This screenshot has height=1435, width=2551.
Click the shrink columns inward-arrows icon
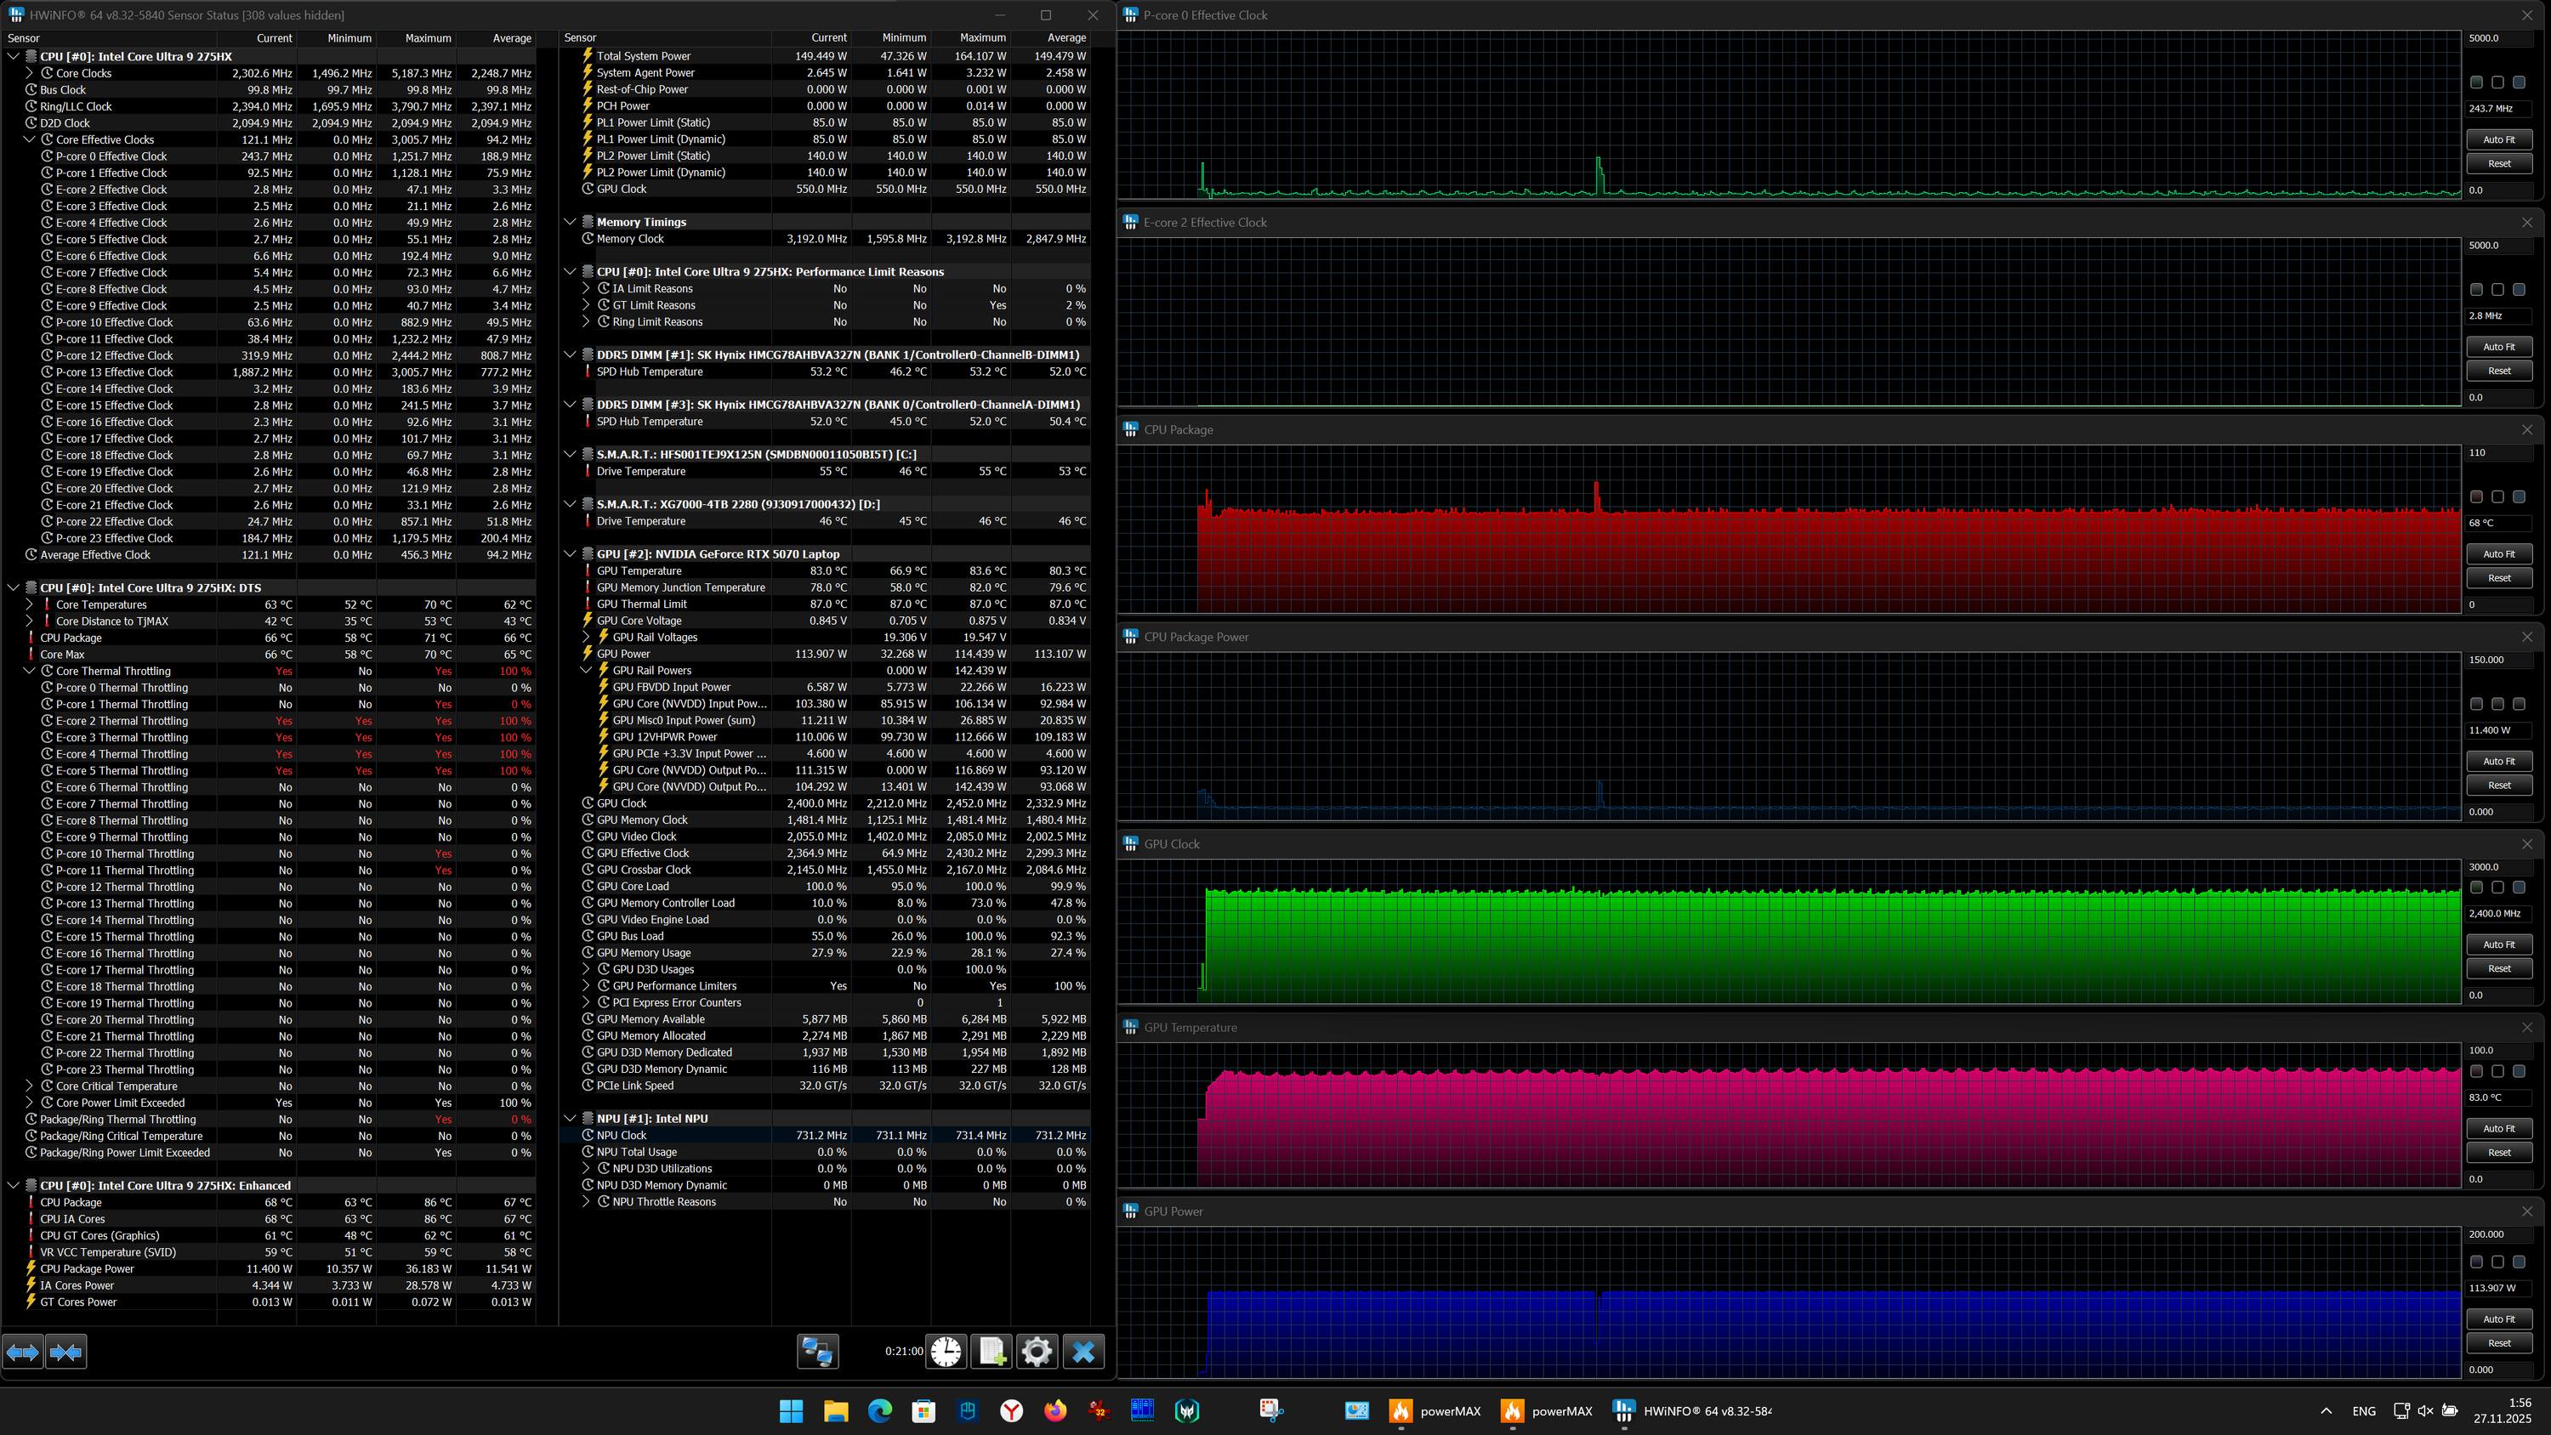[x=65, y=1352]
